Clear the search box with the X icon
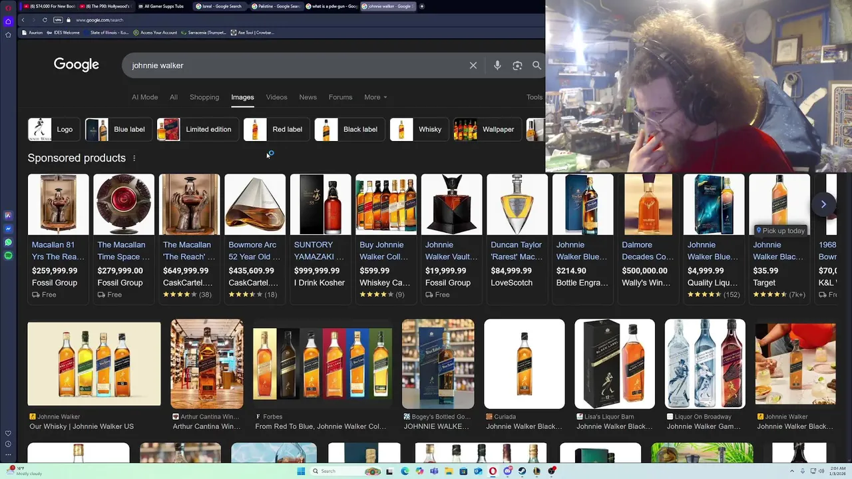The height and width of the screenshot is (479, 852). [473, 65]
